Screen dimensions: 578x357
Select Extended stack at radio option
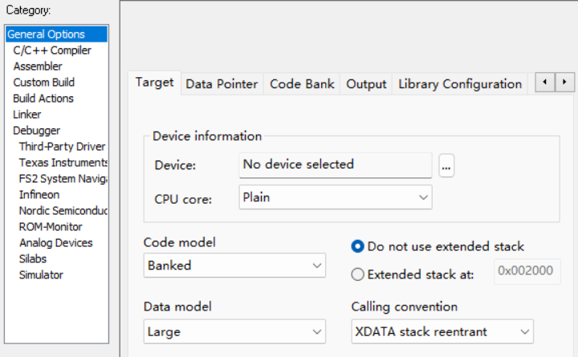pos(358,274)
